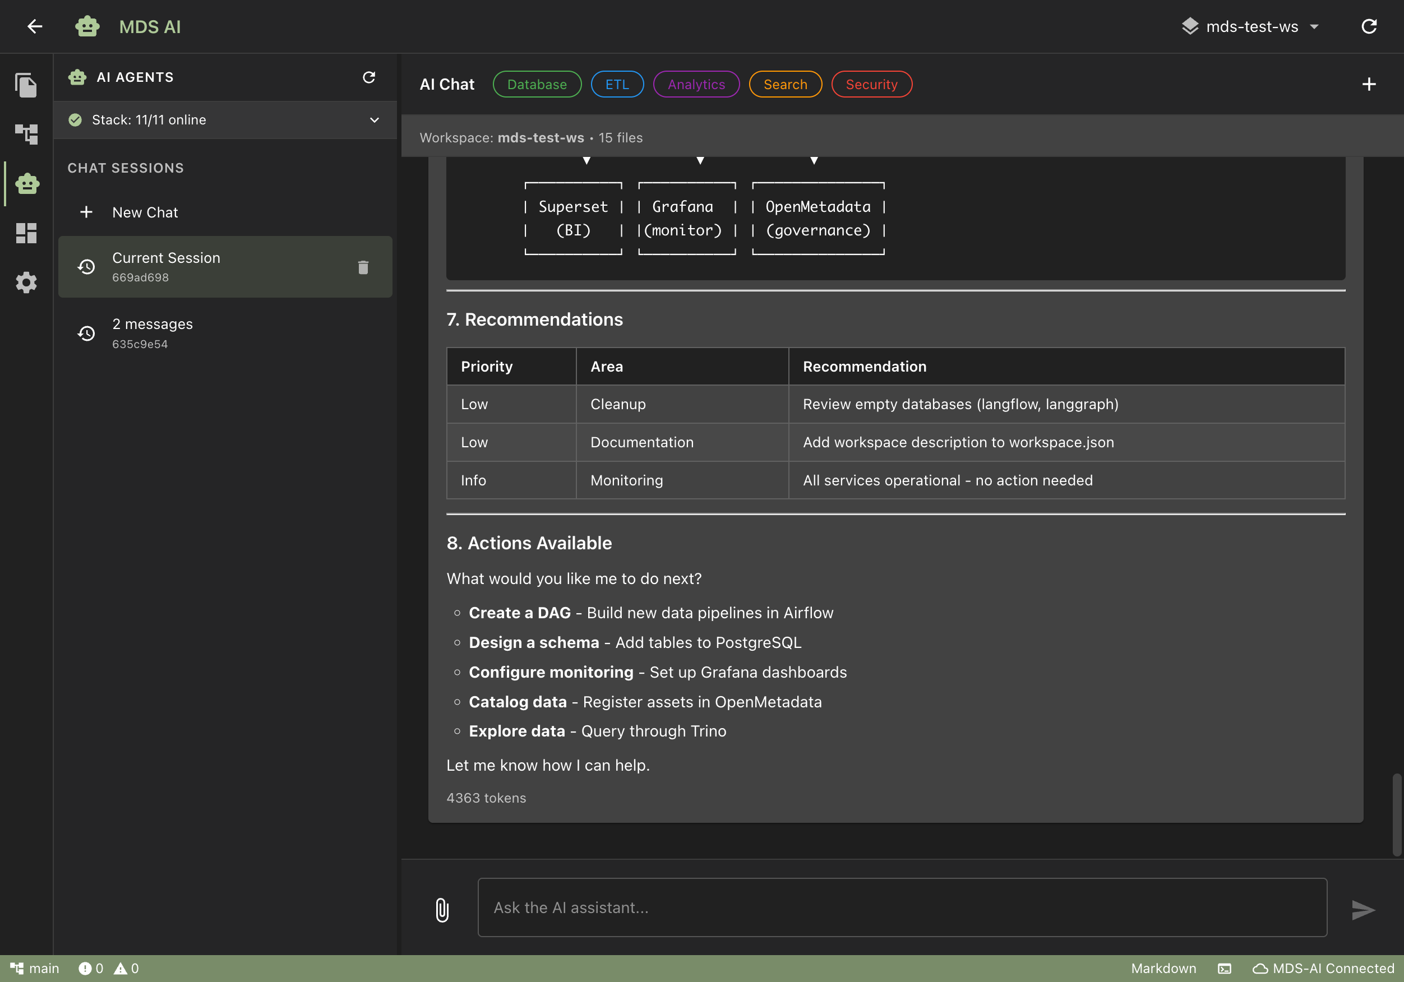Expand the mds-test-ws workspace dropdown
Viewport: 1404px width, 982px height.
tap(1251, 26)
